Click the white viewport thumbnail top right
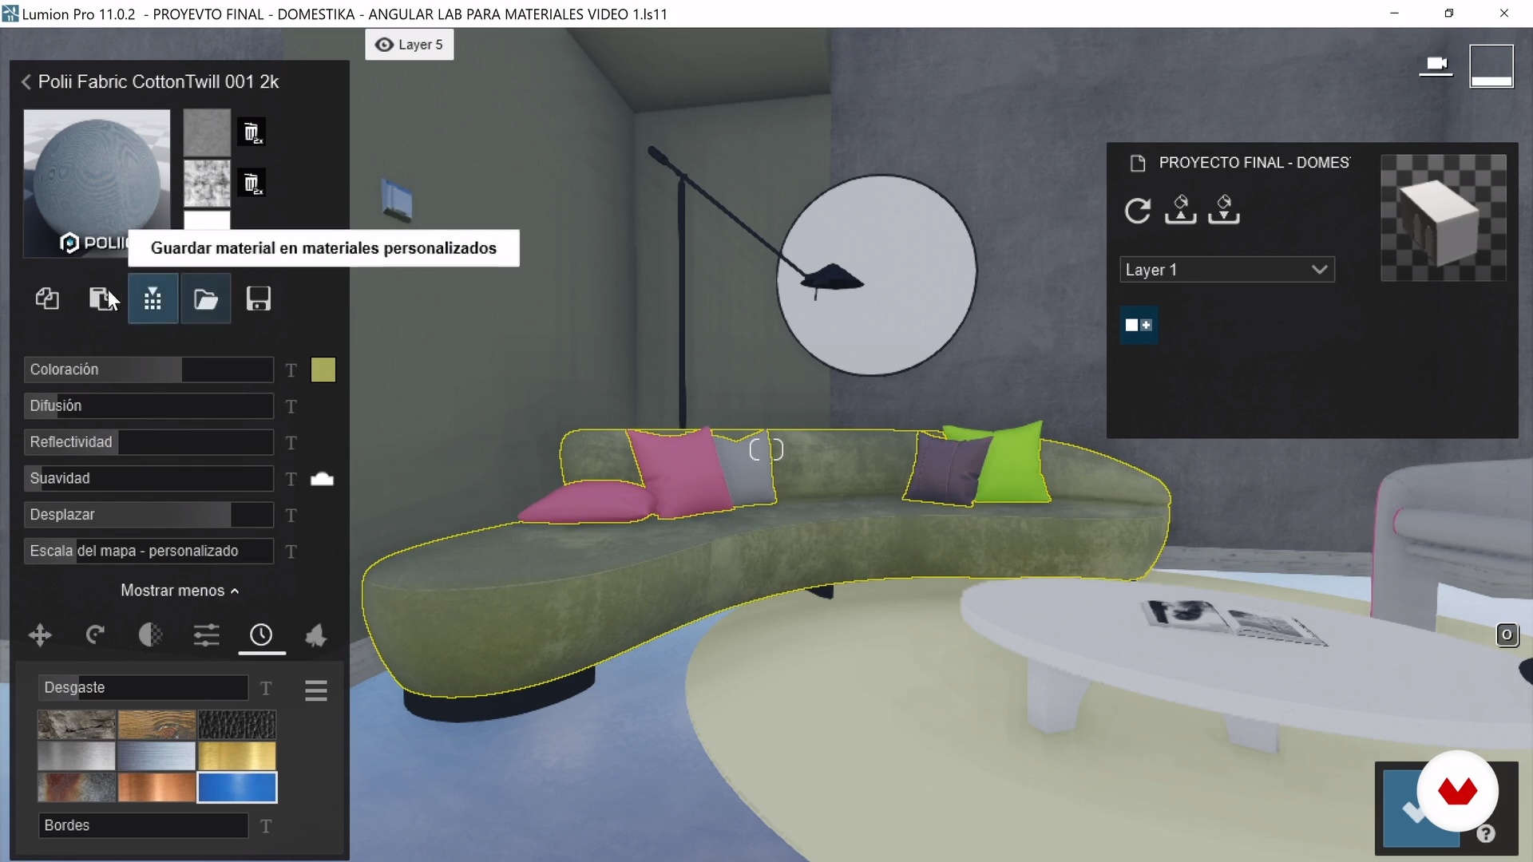The height and width of the screenshot is (862, 1533). pos(1491,65)
